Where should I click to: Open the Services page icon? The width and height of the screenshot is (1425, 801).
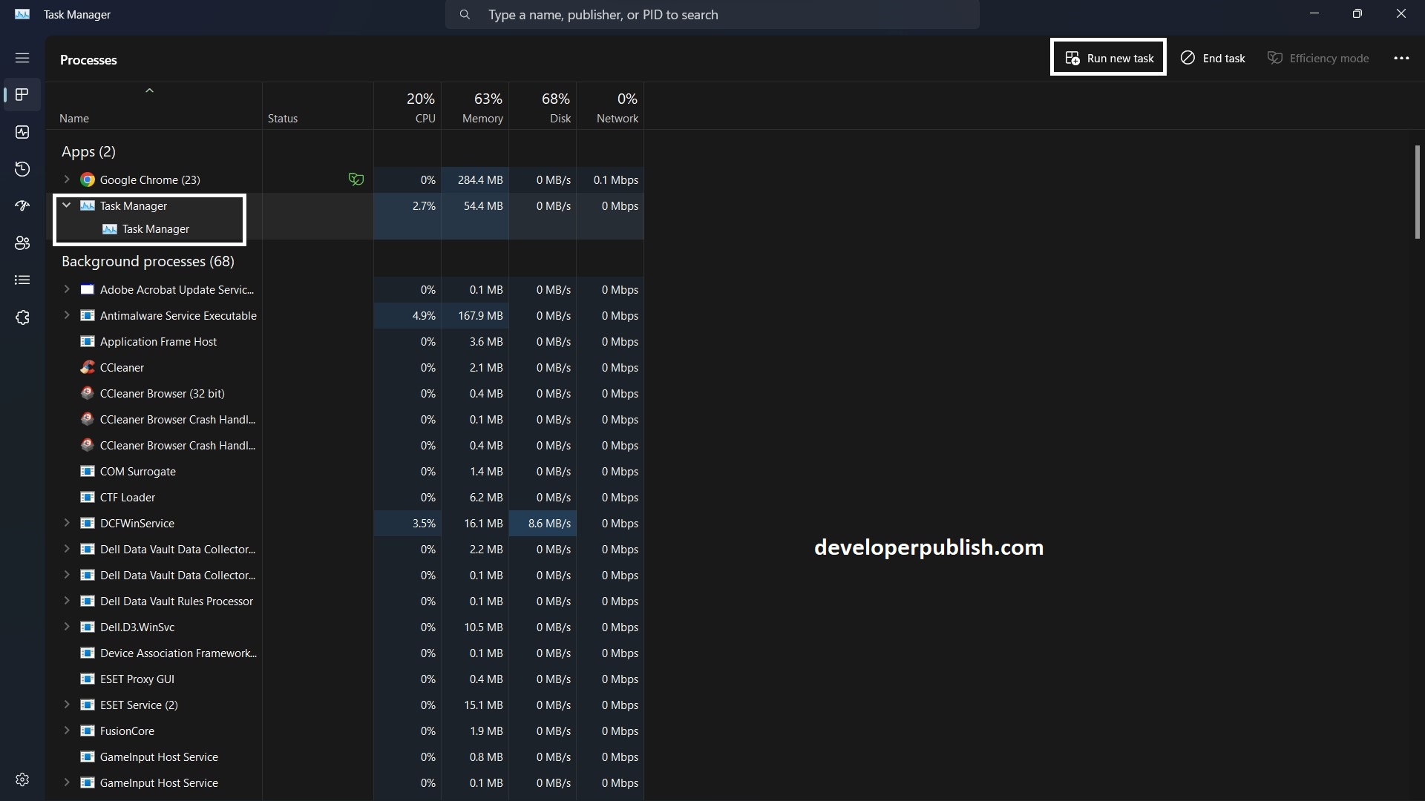click(x=22, y=317)
